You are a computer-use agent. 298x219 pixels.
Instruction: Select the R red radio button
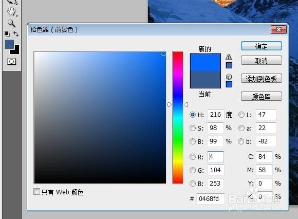193,157
